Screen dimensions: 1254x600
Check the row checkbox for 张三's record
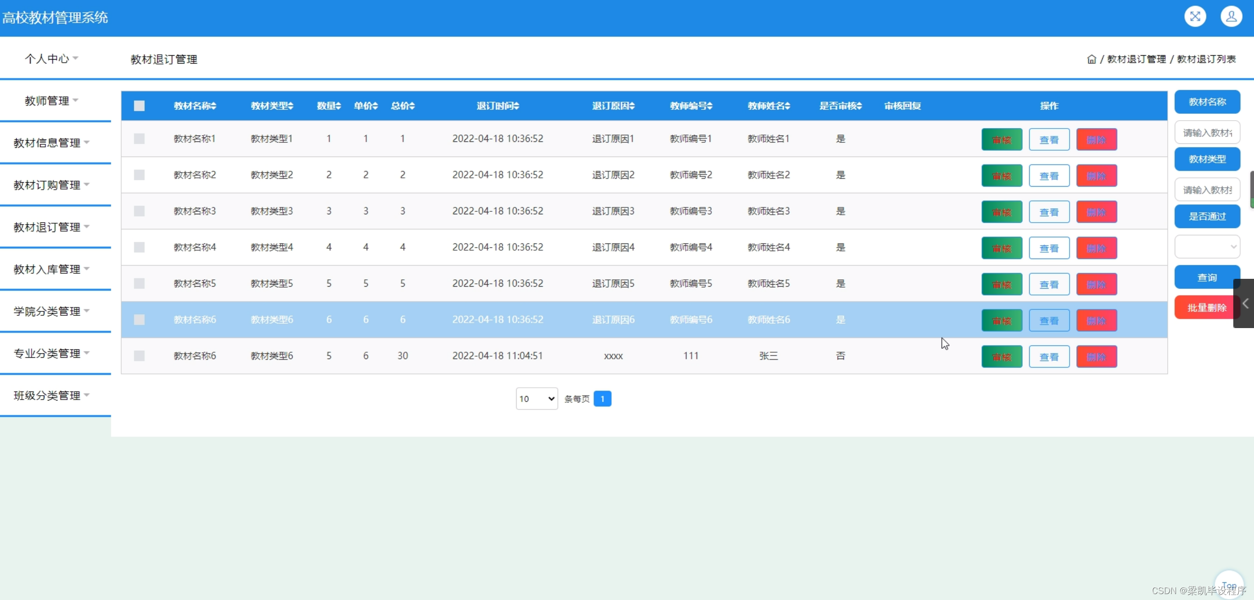(x=139, y=356)
